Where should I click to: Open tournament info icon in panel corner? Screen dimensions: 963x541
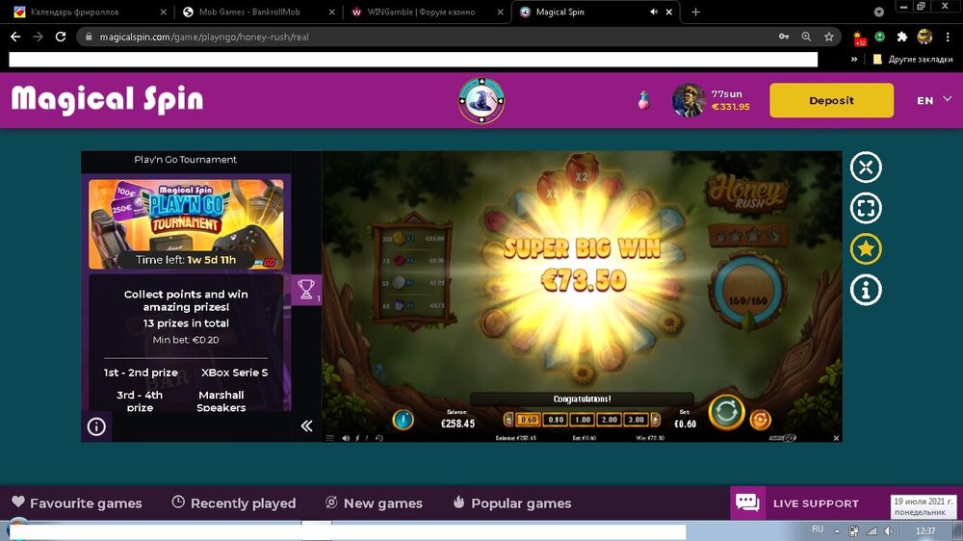click(96, 426)
